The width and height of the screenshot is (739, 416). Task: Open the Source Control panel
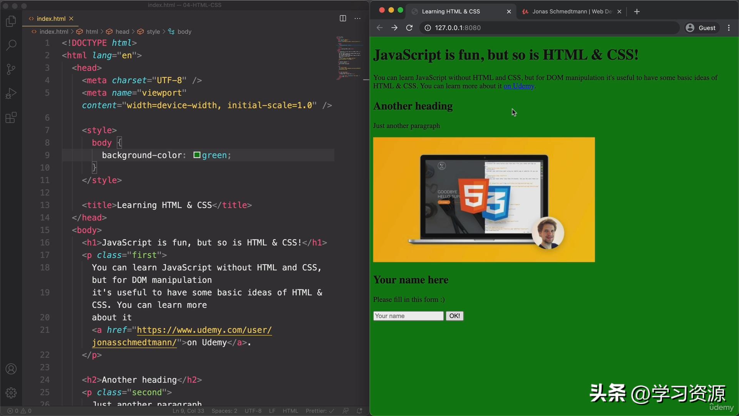pos(11,69)
